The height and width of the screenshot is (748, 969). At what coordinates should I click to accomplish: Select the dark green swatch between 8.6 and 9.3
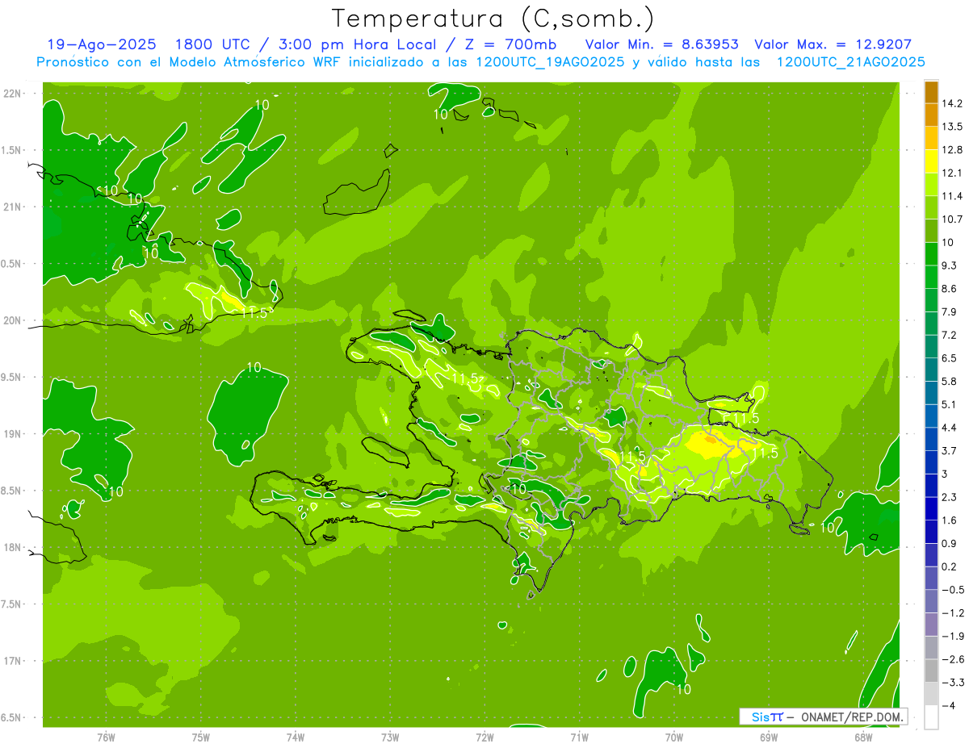pos(931,277)
